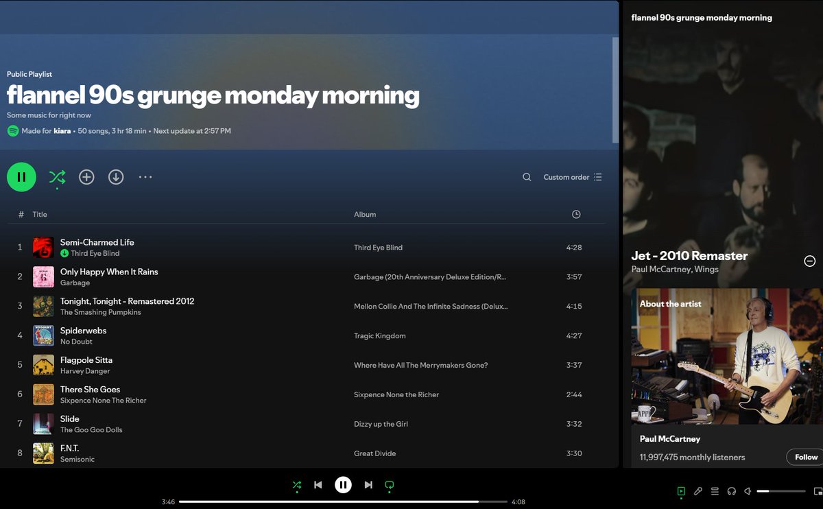Open Jet - 2010 Remaster song title
The image size is (823, 509).
(x=689, y=256)
